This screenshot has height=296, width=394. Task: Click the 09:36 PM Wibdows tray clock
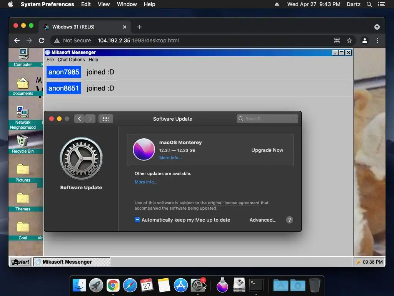pos(372,262)
